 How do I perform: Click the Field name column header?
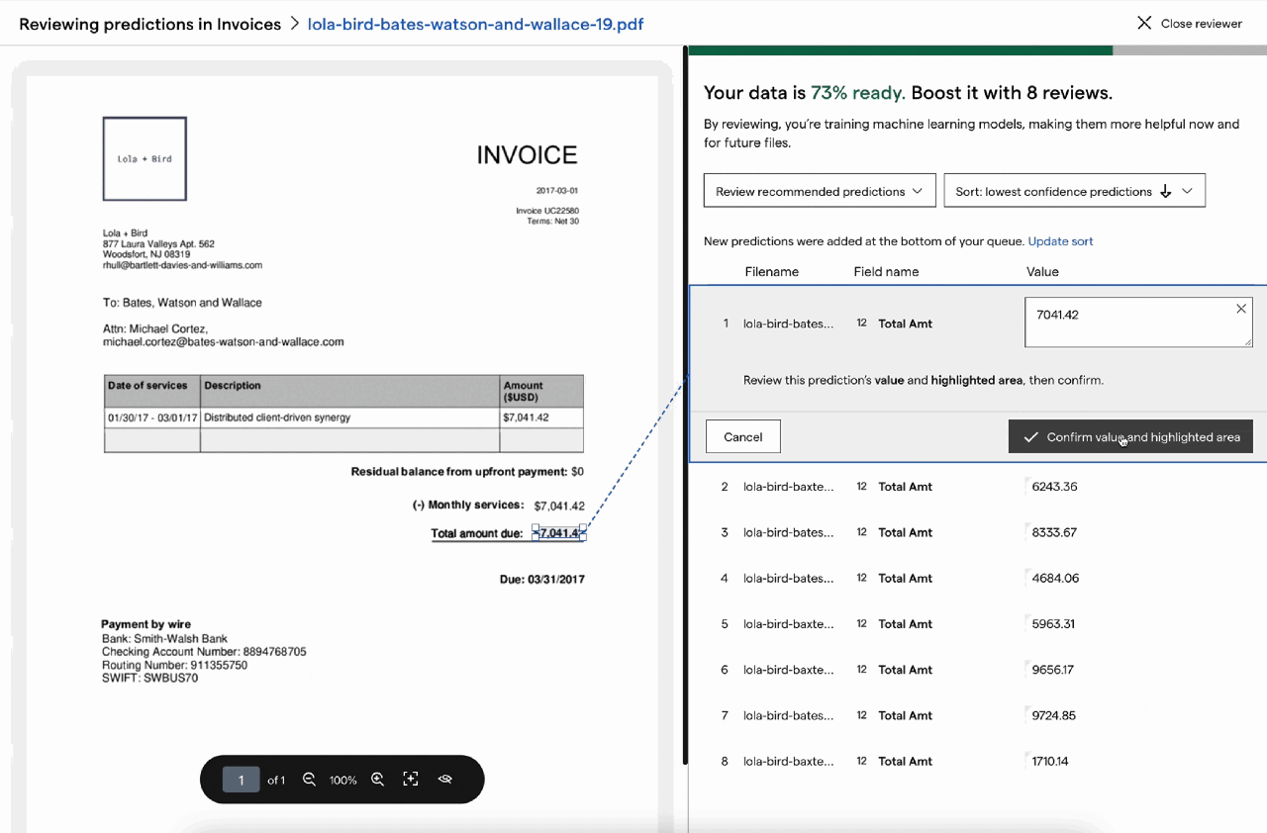pos(886,271)
